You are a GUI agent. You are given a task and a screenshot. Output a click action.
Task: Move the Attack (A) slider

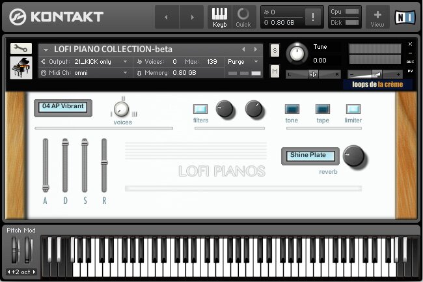click(46, 188)
